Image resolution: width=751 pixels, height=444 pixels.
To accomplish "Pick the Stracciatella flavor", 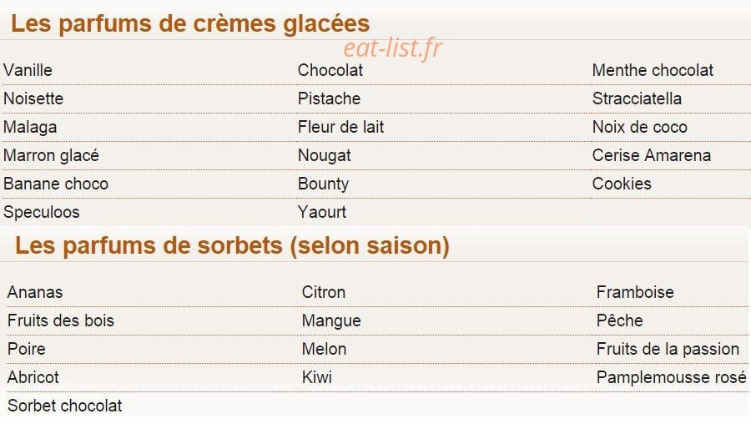I will pos(637,98).
